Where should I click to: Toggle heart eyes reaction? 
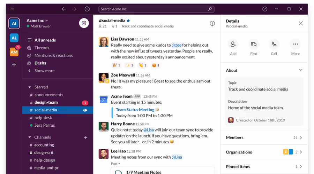point(156,65)
